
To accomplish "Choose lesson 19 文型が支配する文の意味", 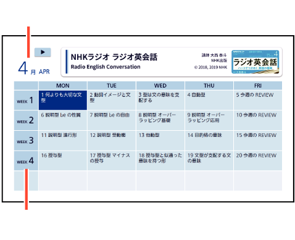I will (x=209, y=160).
